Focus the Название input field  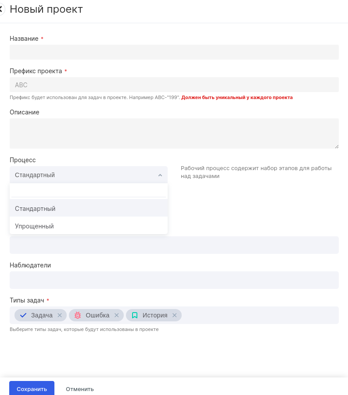coord(174,52)
